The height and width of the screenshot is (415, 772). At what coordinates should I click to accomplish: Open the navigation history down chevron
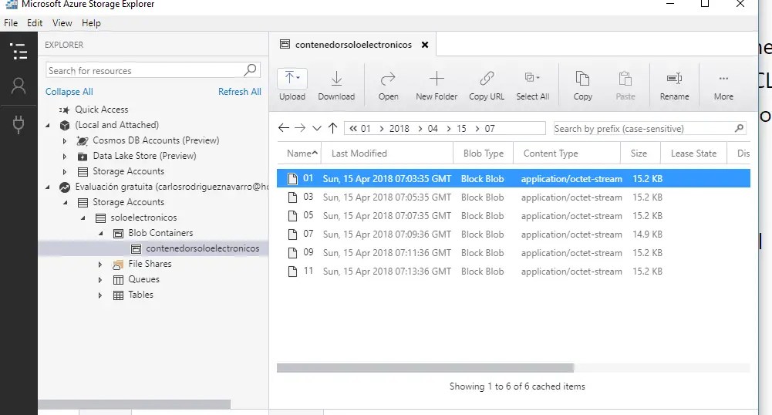(316, 129)
